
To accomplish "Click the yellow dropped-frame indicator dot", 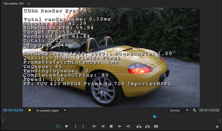I will point(30,110).
